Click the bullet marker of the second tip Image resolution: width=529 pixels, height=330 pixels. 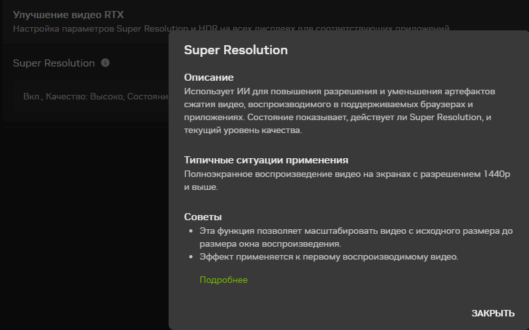tap(191, 257)
